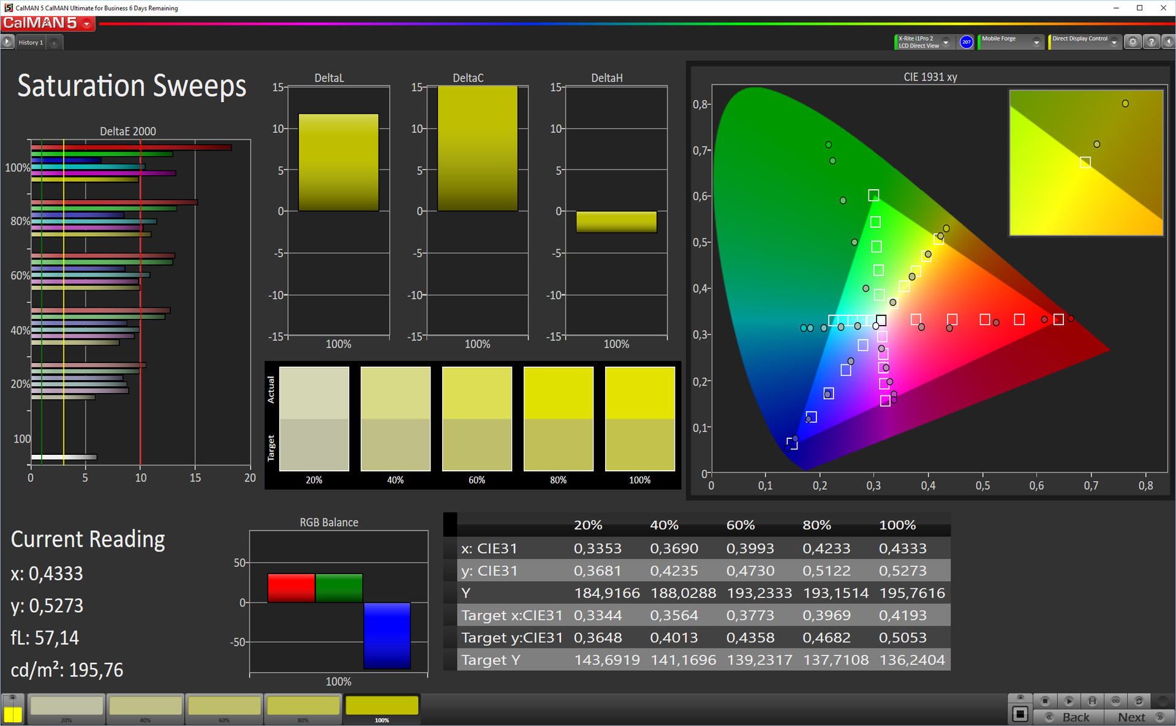Screen dimensions: 1176x726
Task: Select the 20% saturation swatch in bottom strip
Action: (x=67, y=706)
